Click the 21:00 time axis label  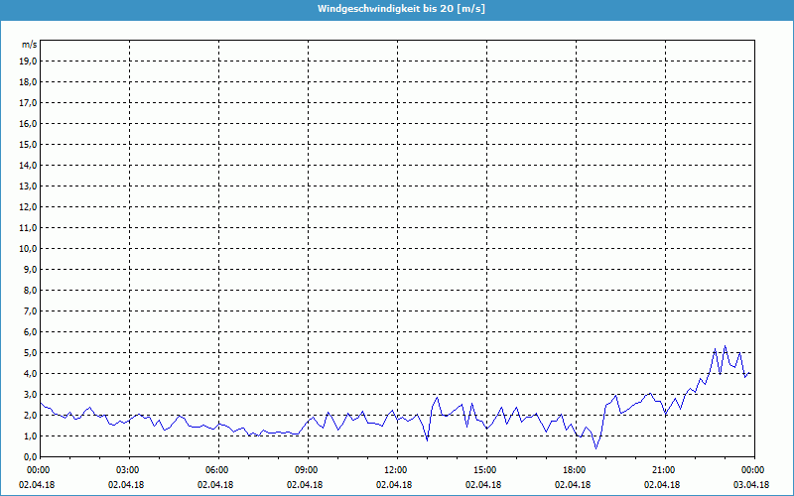pyautogui.click(x=664, y=469)
